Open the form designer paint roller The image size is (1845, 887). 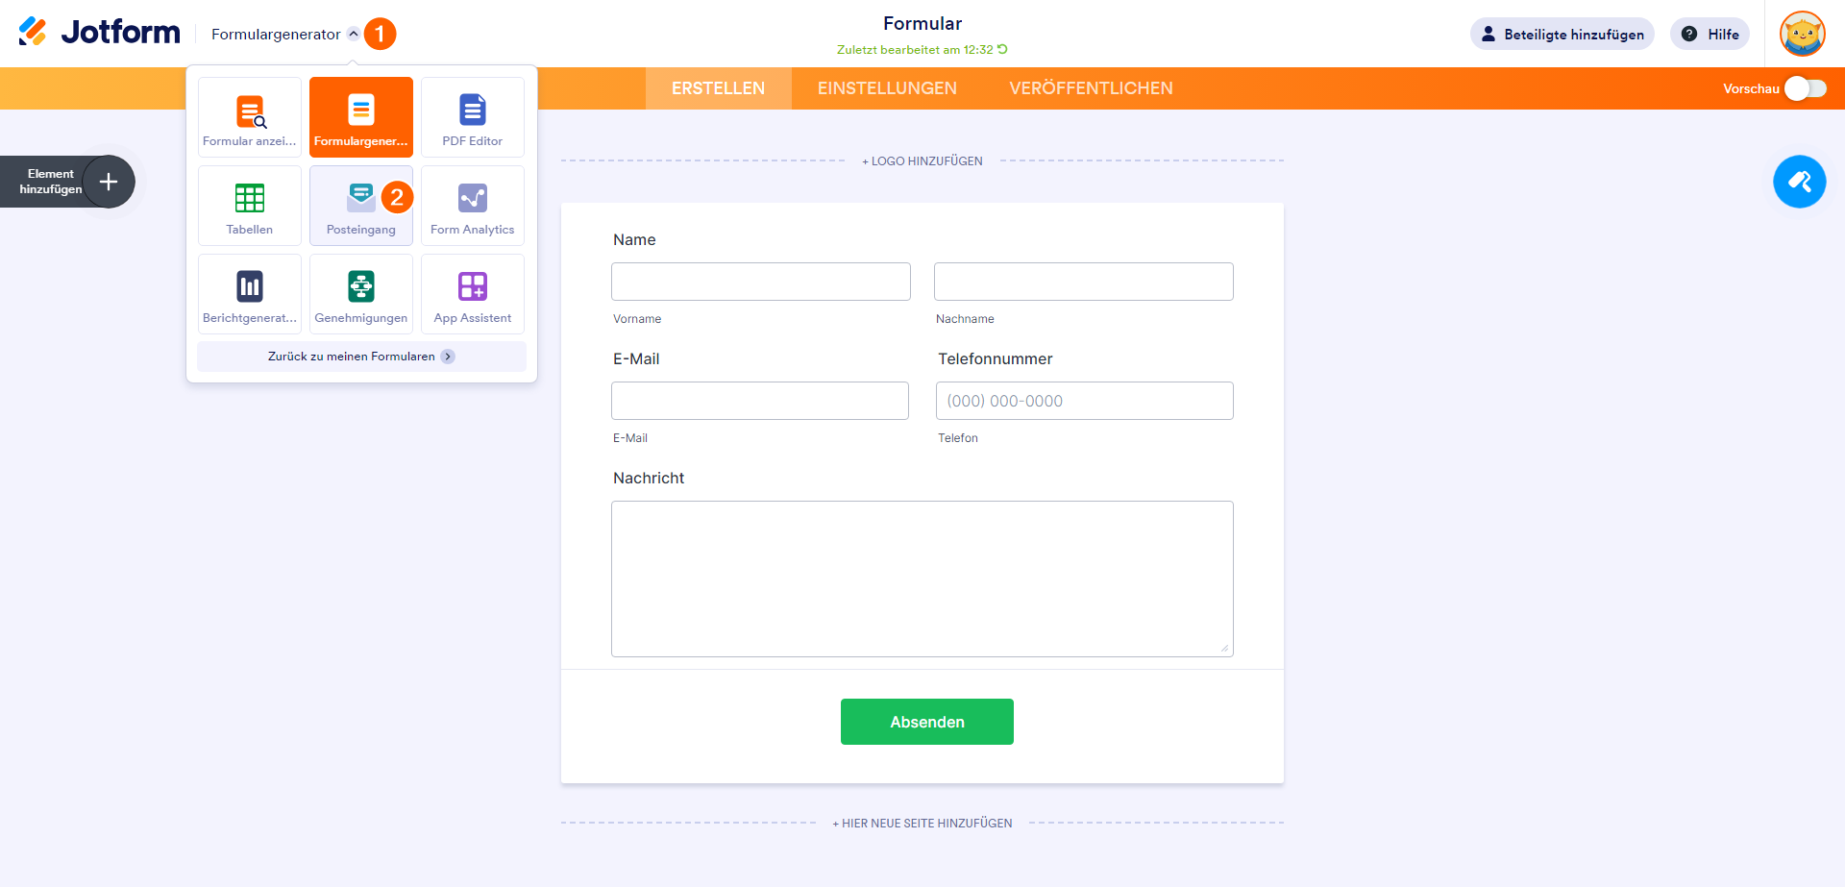pyautogui.click(x=1799, y=182)
